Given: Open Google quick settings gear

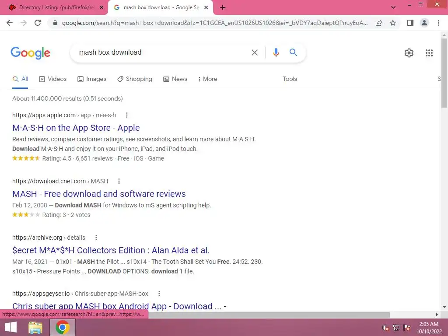Looking at the screenshot, I should point(409,53).
